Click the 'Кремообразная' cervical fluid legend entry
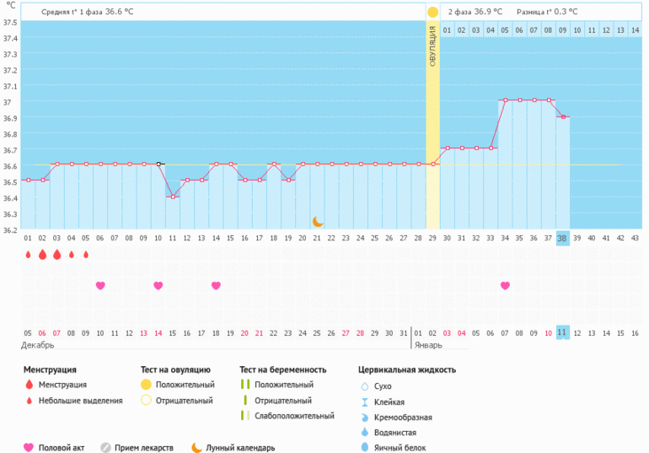Image resolution: width=649 pixels, height=453 pixels. tap(403, 417)
